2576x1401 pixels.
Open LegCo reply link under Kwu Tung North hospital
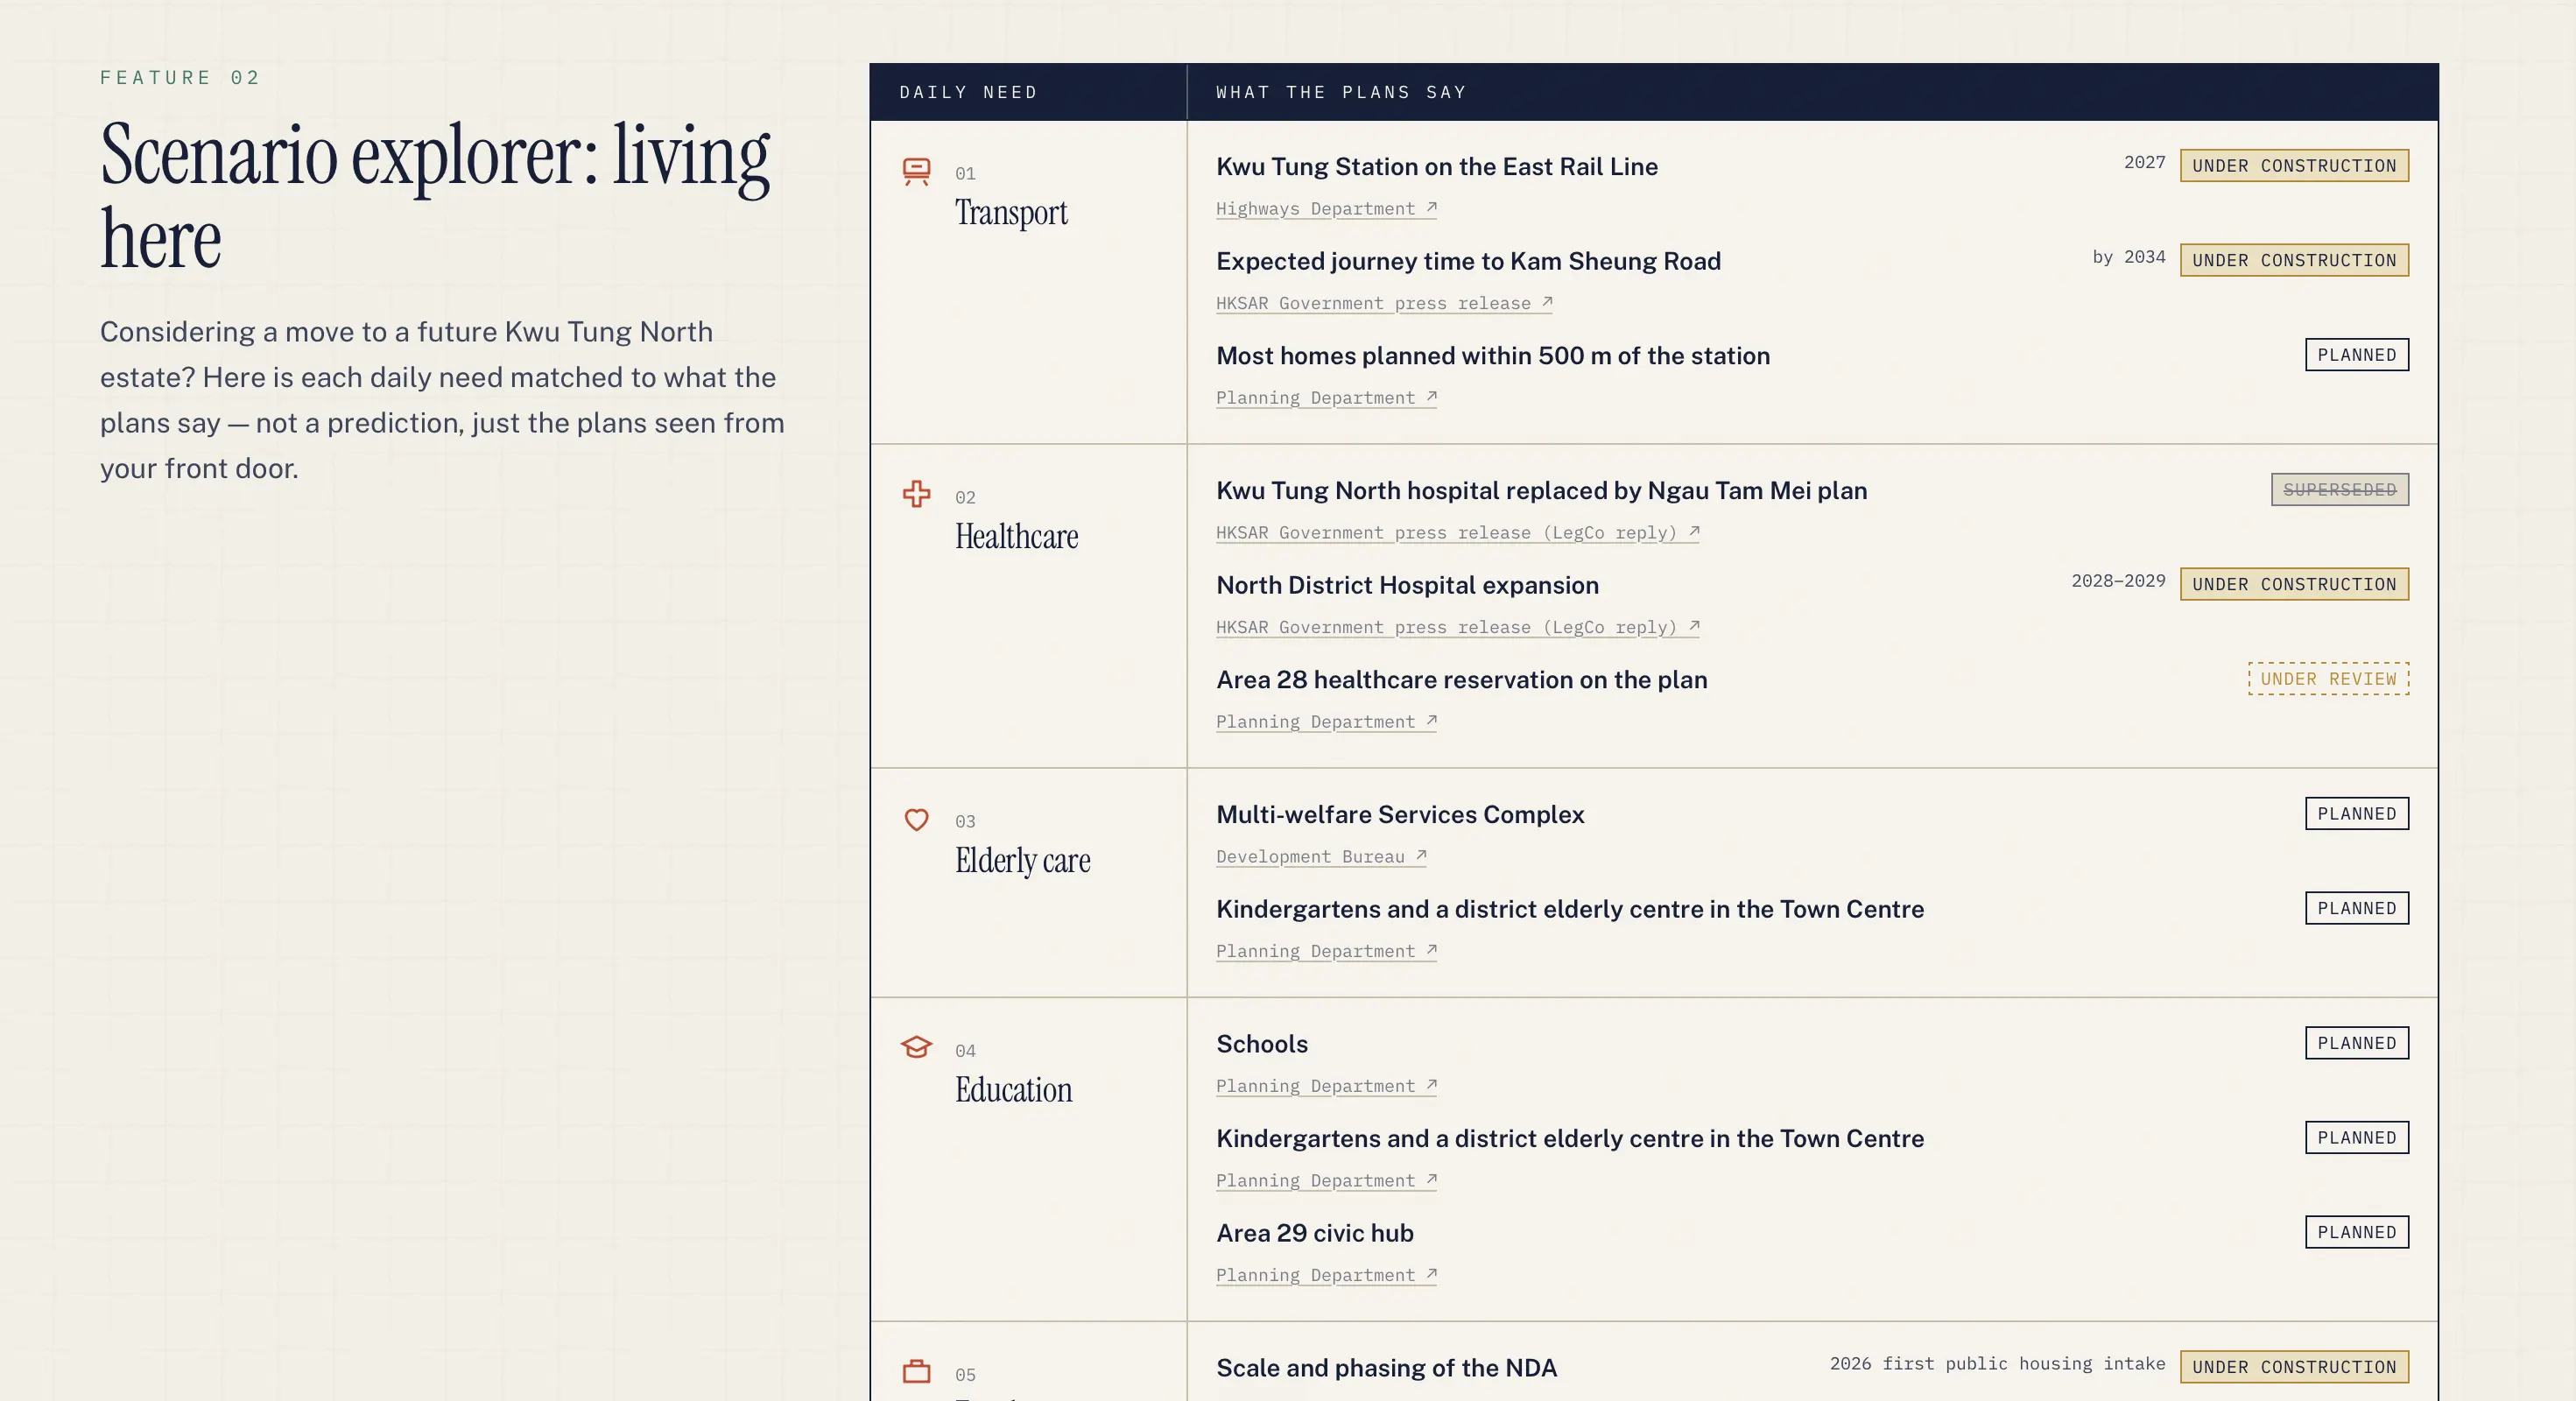coord(1458,533)
